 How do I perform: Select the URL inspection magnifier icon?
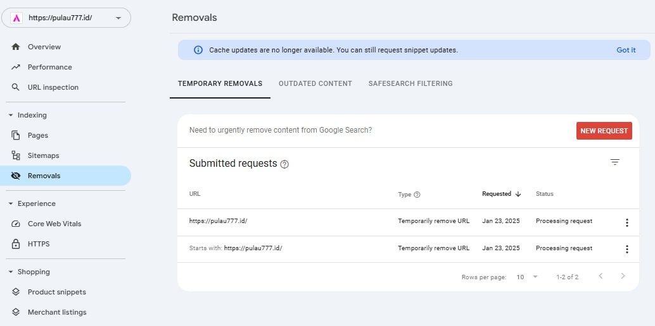(x=16, y=87)
